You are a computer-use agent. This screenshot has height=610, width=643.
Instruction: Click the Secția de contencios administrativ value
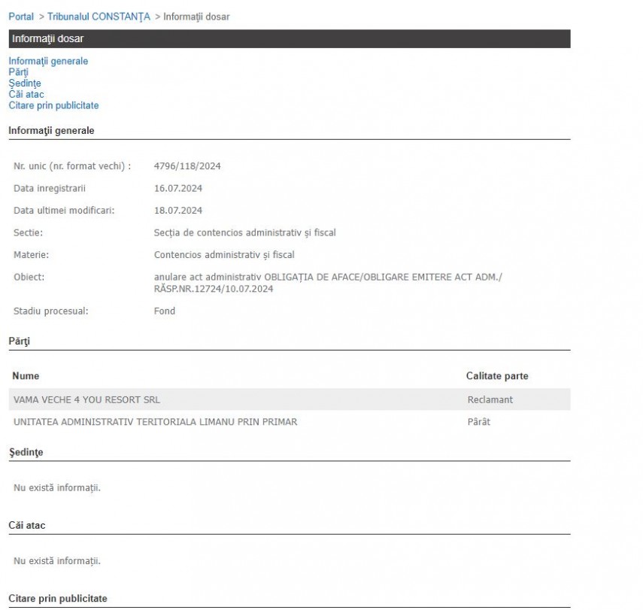point(245,232)
